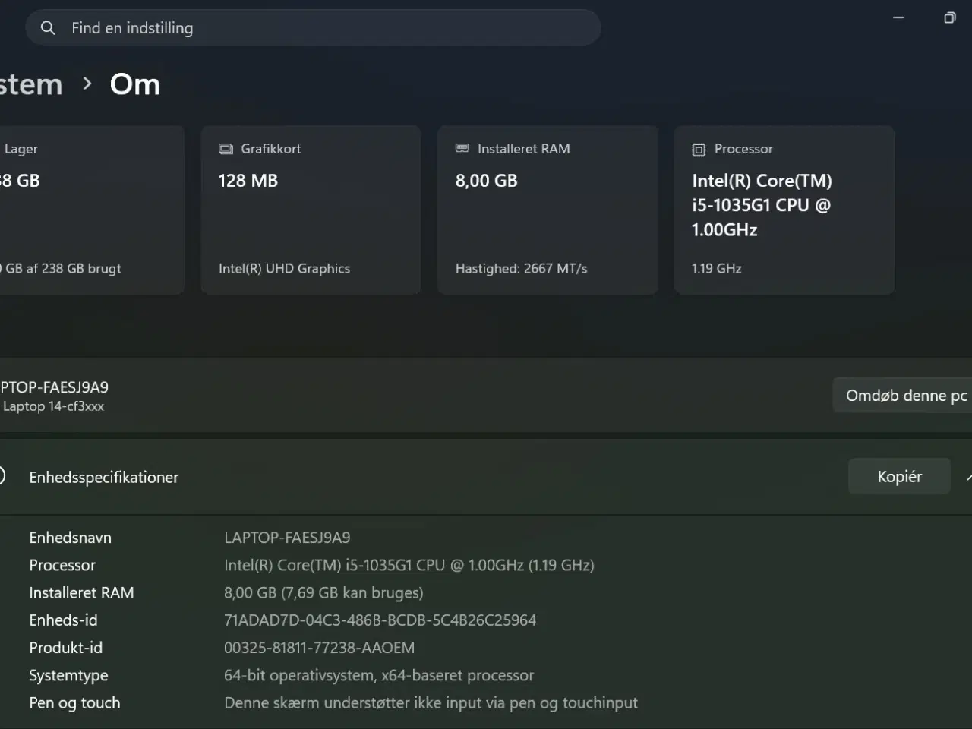Click the breadcrumb arrow before Om
972x729 pixels.
(87, 84)
